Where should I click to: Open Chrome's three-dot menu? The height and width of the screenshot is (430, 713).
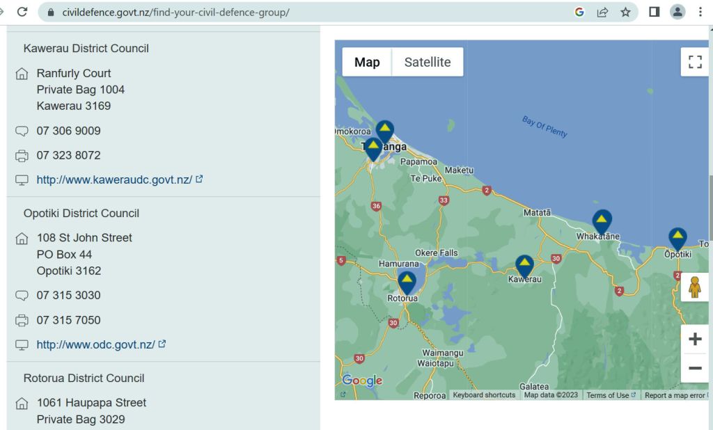700,12
